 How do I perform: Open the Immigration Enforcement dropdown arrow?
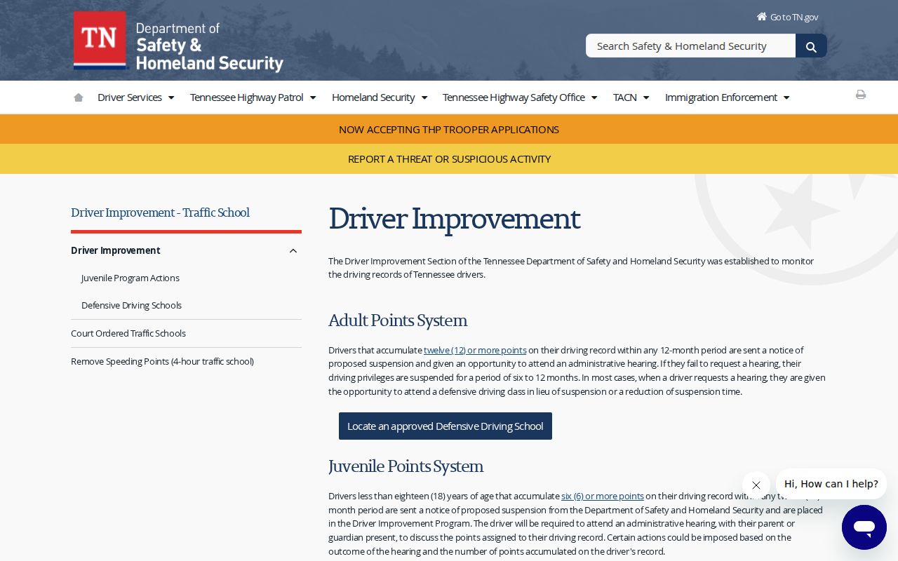[x=786, y=98]
